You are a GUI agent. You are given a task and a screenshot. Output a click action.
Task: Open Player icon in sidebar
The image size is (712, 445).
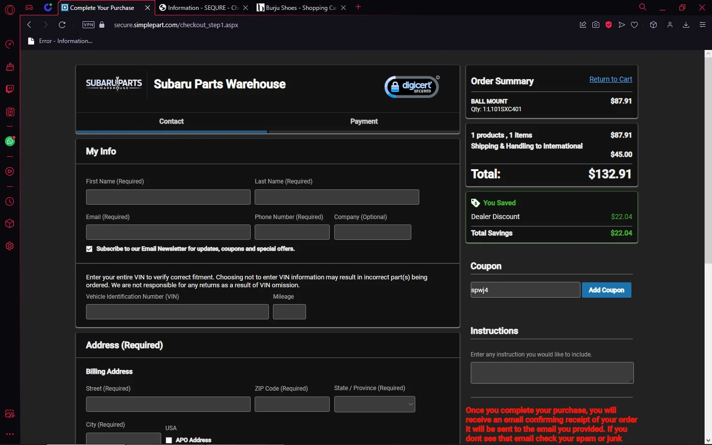coord(9,172)
